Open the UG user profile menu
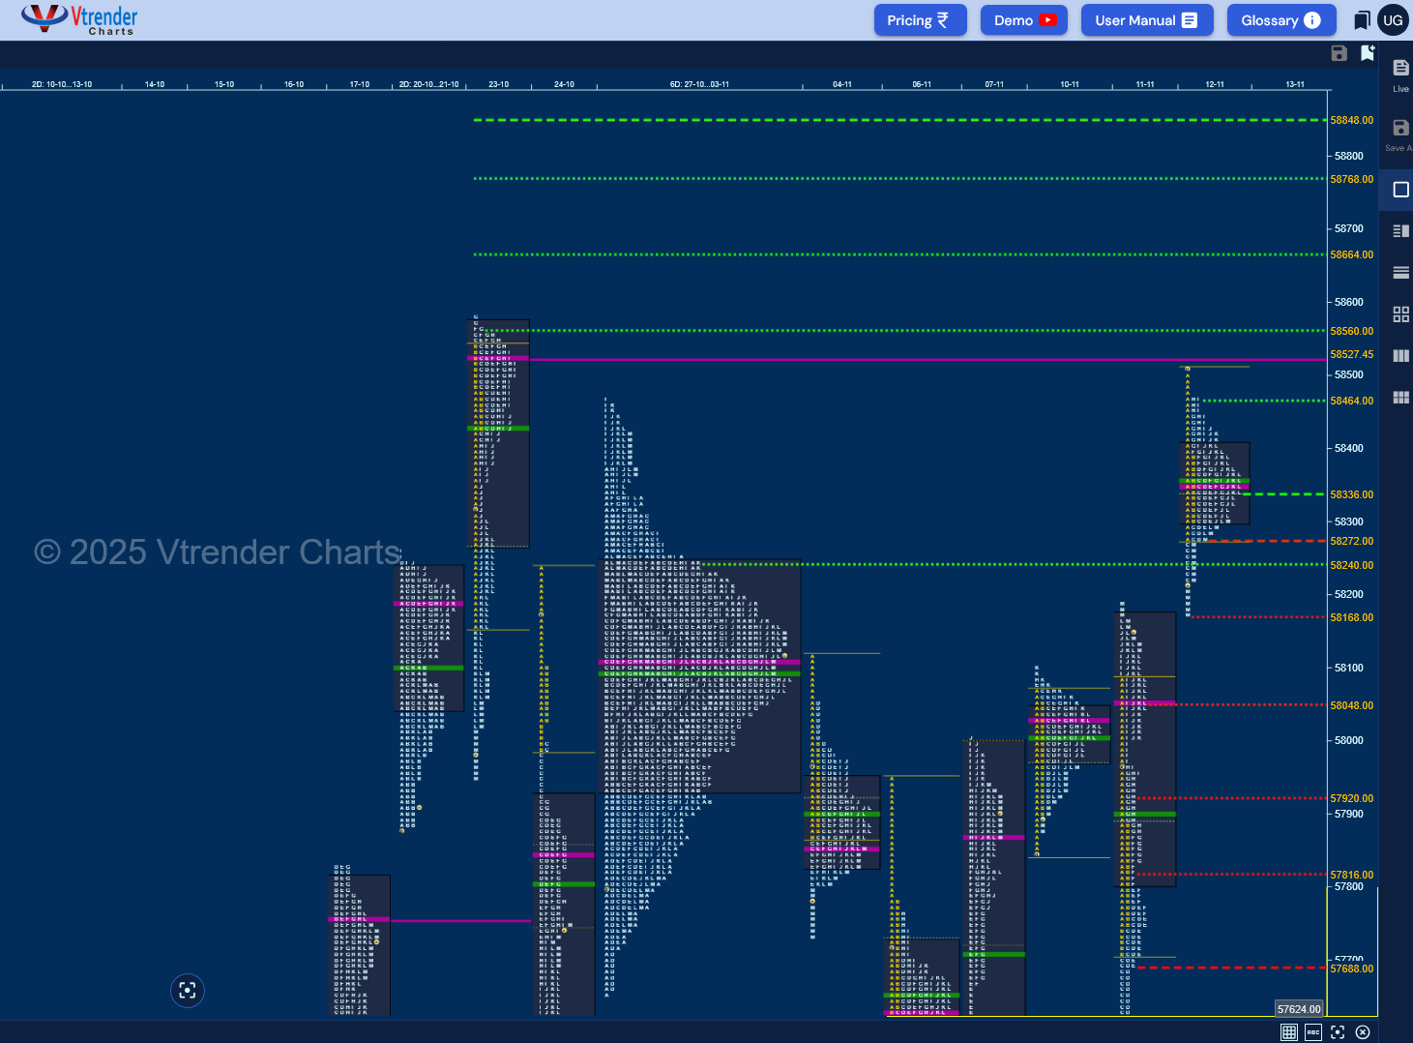Screen dimensions: 1413x1043 tap(1393, 19)
